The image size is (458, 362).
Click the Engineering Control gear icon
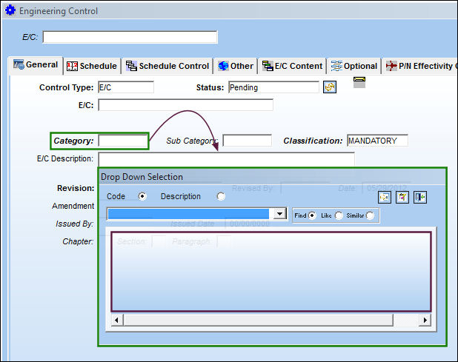pos(10,10)
